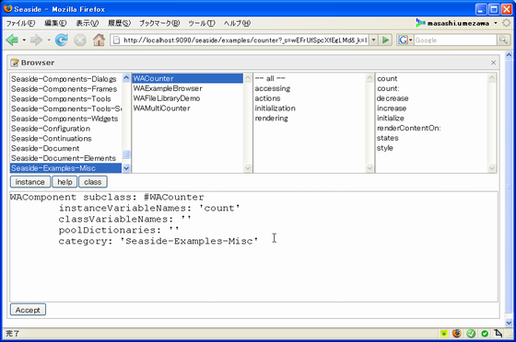The height and width of the screenshot is (342, 516).
Task: Open the ヘルプ (Help) menu
Action: pyautogui.click(x=237, y=23)
